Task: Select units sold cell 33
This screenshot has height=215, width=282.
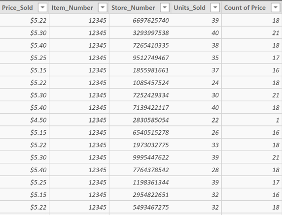Action: (x=196, y=145)
